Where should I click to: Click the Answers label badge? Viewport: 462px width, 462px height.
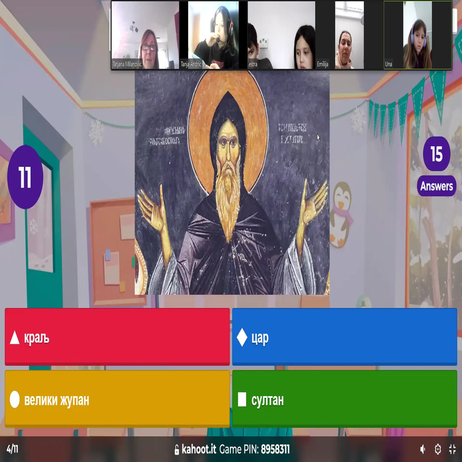(437, 186)
